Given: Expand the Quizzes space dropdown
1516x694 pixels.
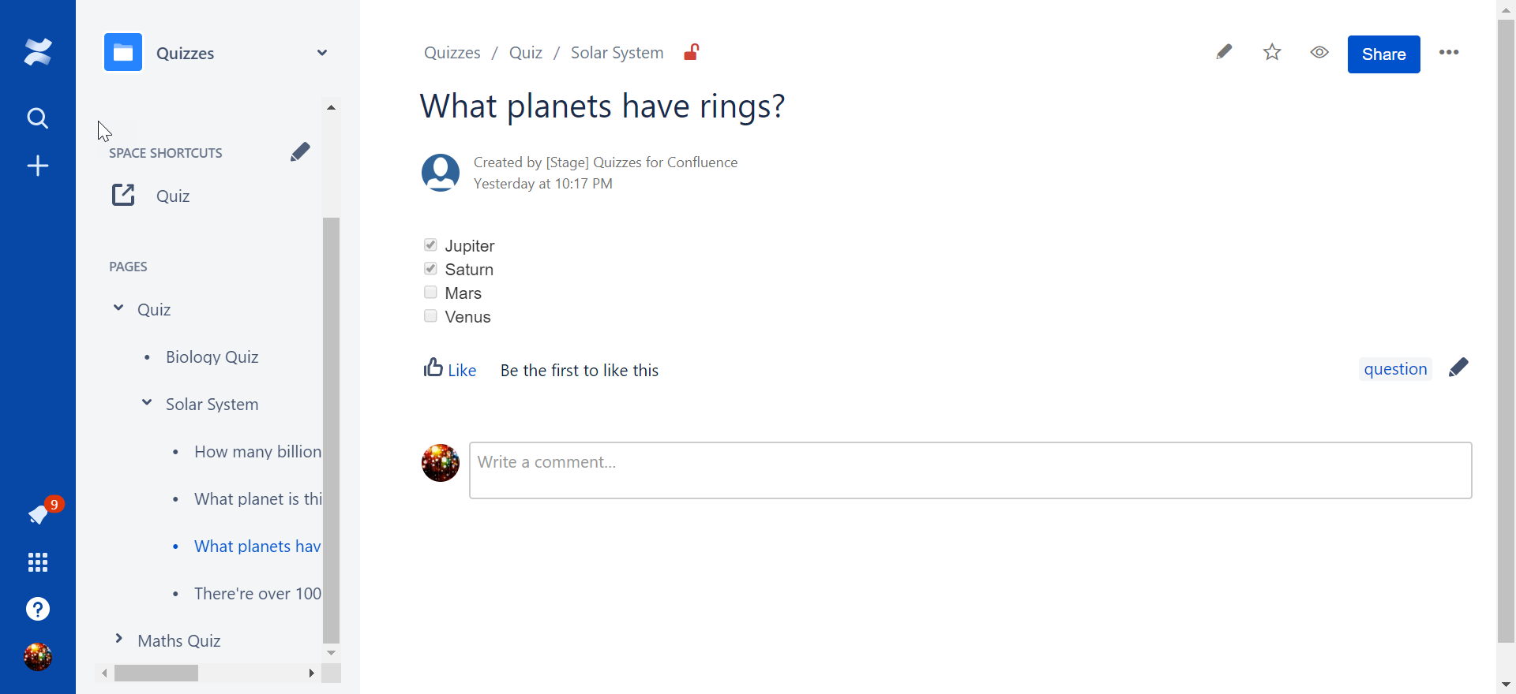Looking at the screenshot, I should (322, 53).
